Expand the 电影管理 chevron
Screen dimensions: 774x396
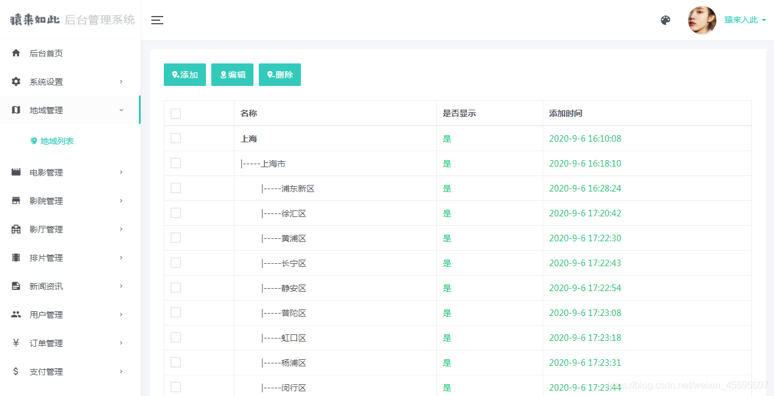click(x=121, y=172)
